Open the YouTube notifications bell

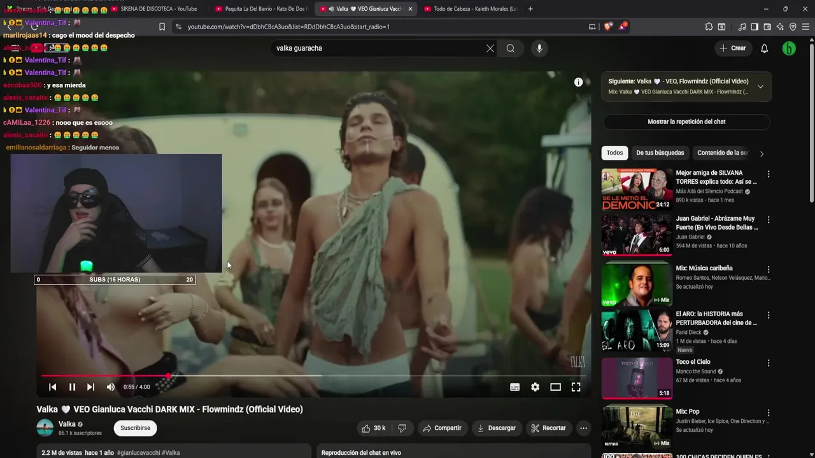tap(765, 48)
